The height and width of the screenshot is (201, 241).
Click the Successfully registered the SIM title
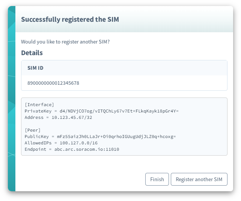pos(70,19)
